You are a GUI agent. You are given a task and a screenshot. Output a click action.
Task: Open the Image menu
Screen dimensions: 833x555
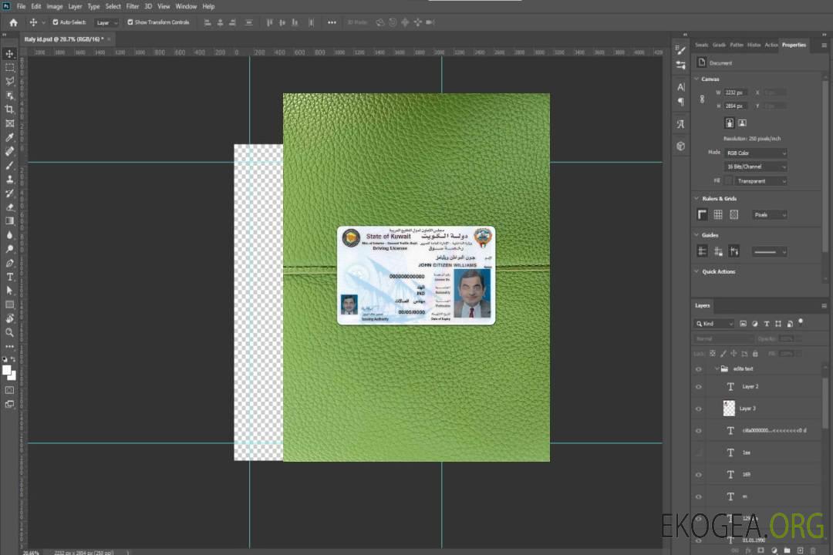(x=55, y=6)
